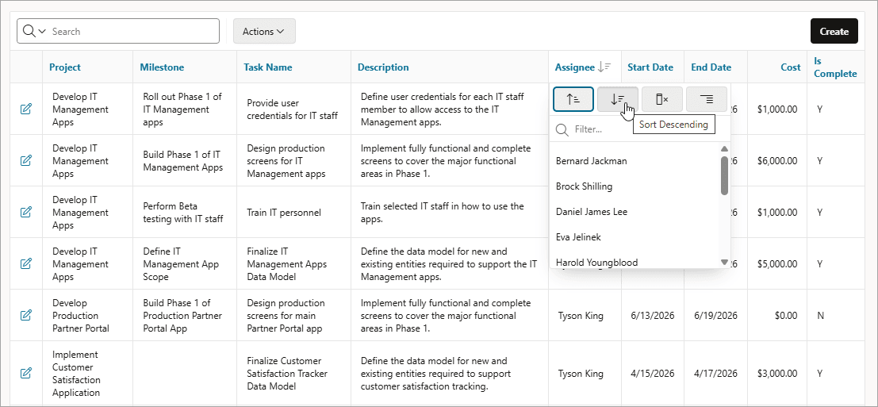This screenshot has height=407, width=878.
Task: Select Bernard Jackman in filter list
Action: coord(592,161)
